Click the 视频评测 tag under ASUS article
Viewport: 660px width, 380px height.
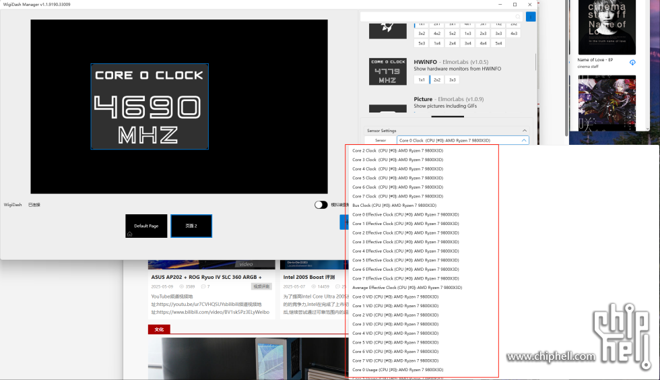click(261, 286)
